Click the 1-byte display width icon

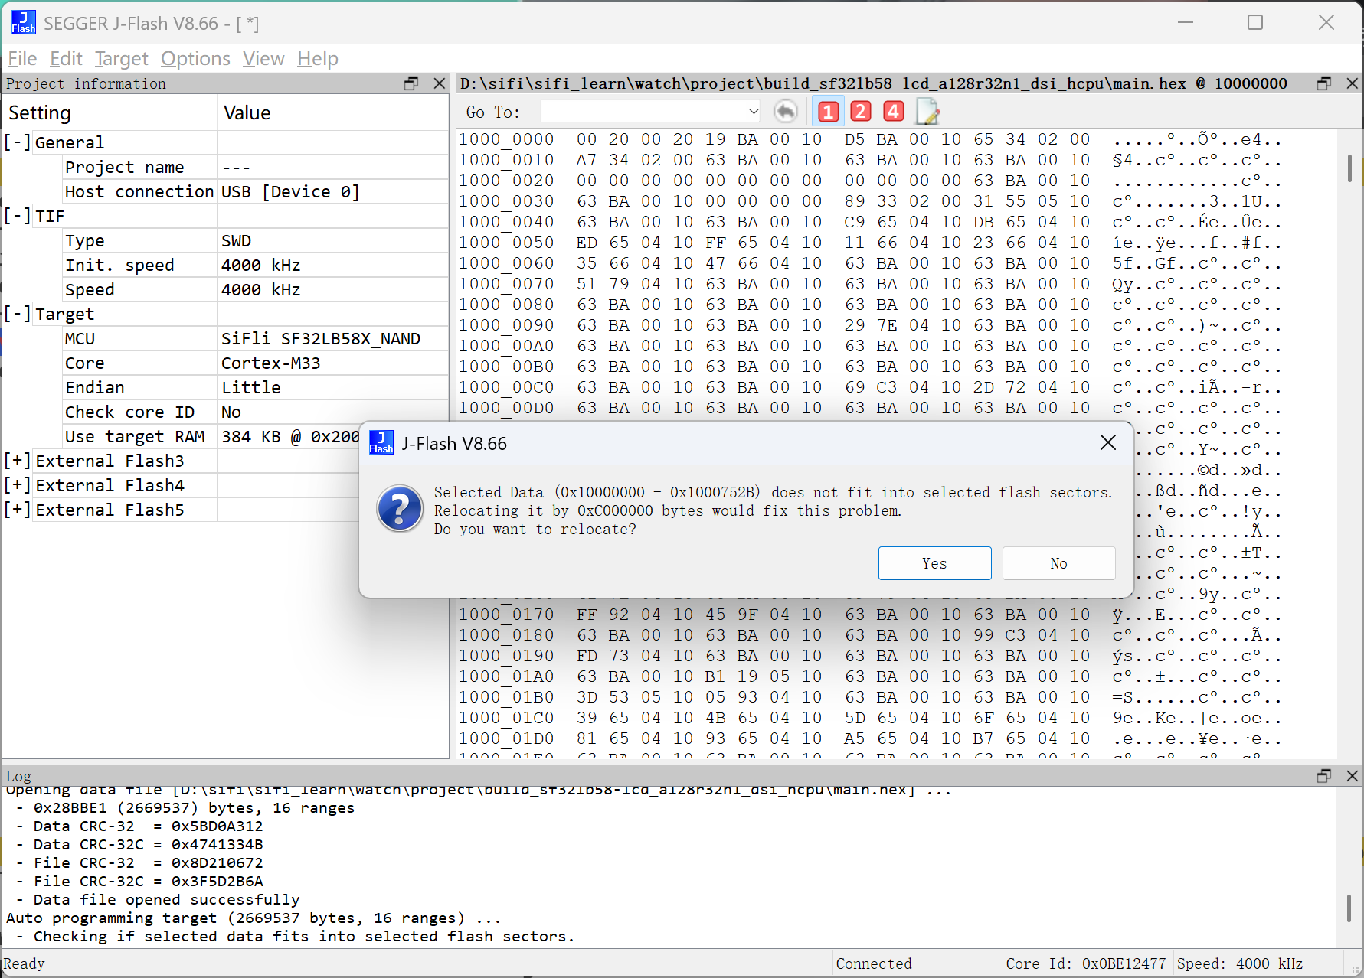(828, 112)
